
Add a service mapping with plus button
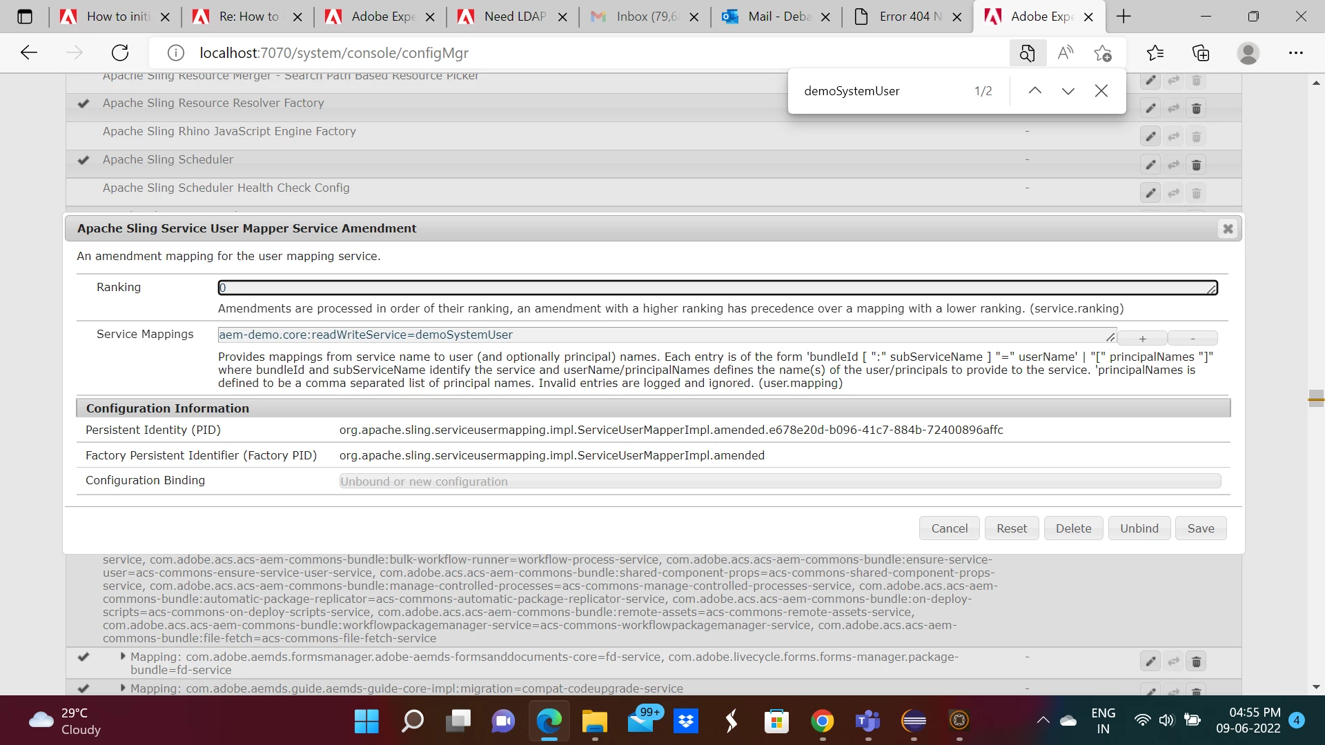[x=1142, y=338]
